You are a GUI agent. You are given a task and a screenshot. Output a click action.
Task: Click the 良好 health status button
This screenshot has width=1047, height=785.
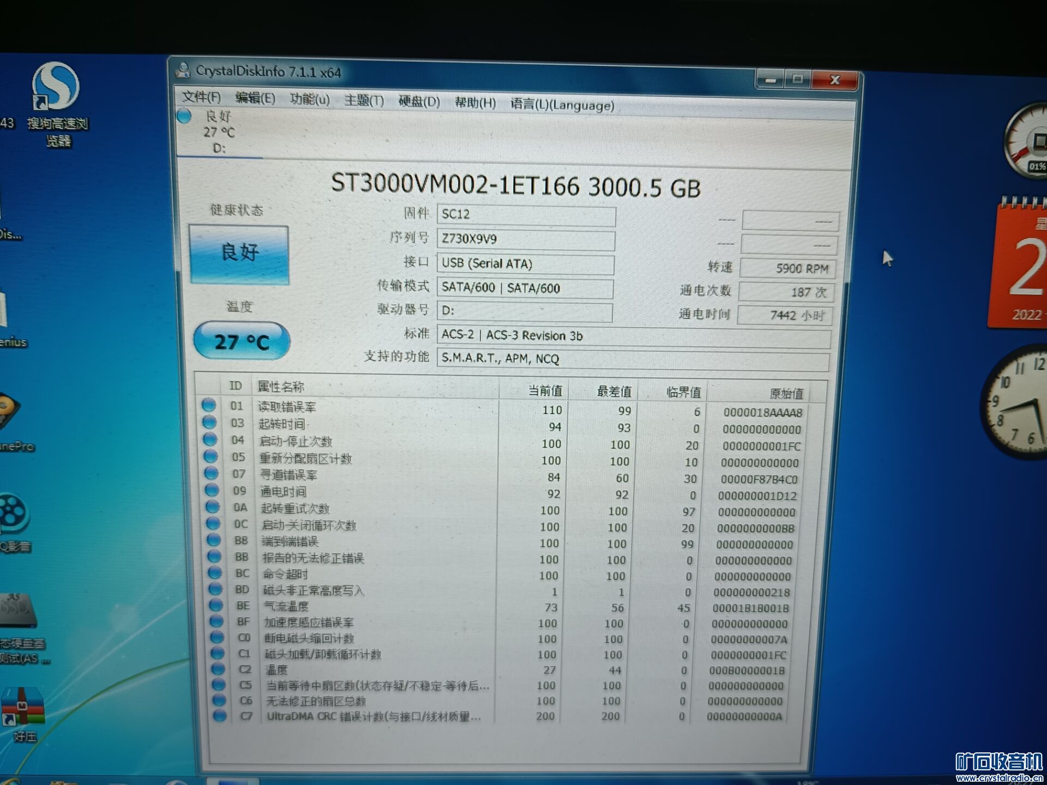tap(239, 254)
